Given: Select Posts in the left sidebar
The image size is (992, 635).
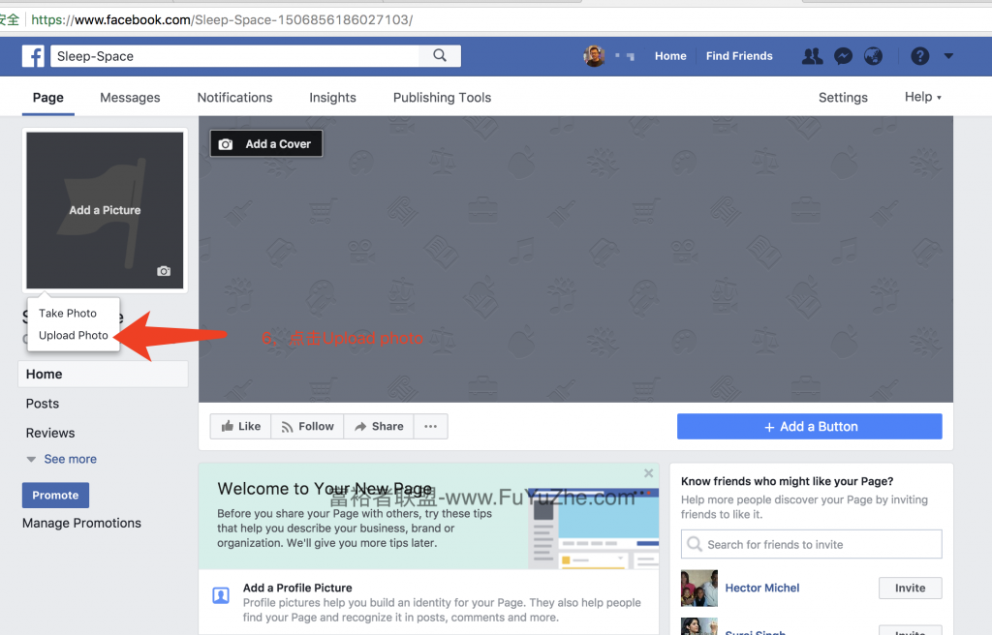Looking at the screenshot, I should [x=43, y=404].
